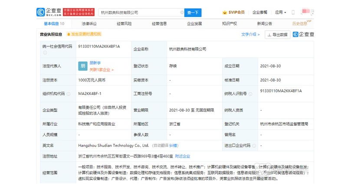Click the 营业期限 value 2021-08-30 至 无固定期限
The height and width of the screenshot is (195, 347).
tap(191, 110)
